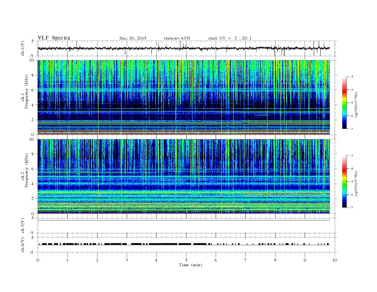Click the "start UT = 2 :20: 1" label
Screen dimensions: 377x292
pyautogui.click(x=230, y=38)
